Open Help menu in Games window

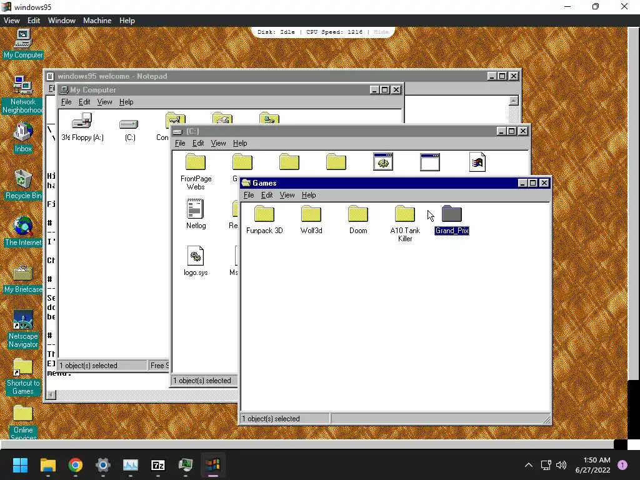pyautogui.click(x=309, y=195)
